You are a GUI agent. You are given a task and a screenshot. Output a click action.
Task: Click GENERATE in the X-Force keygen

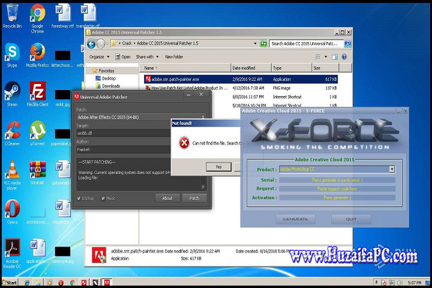click(295, 219)
